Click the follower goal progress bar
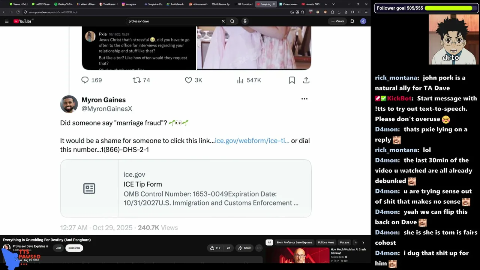The image size is (480, 270). tap(451, 8)
